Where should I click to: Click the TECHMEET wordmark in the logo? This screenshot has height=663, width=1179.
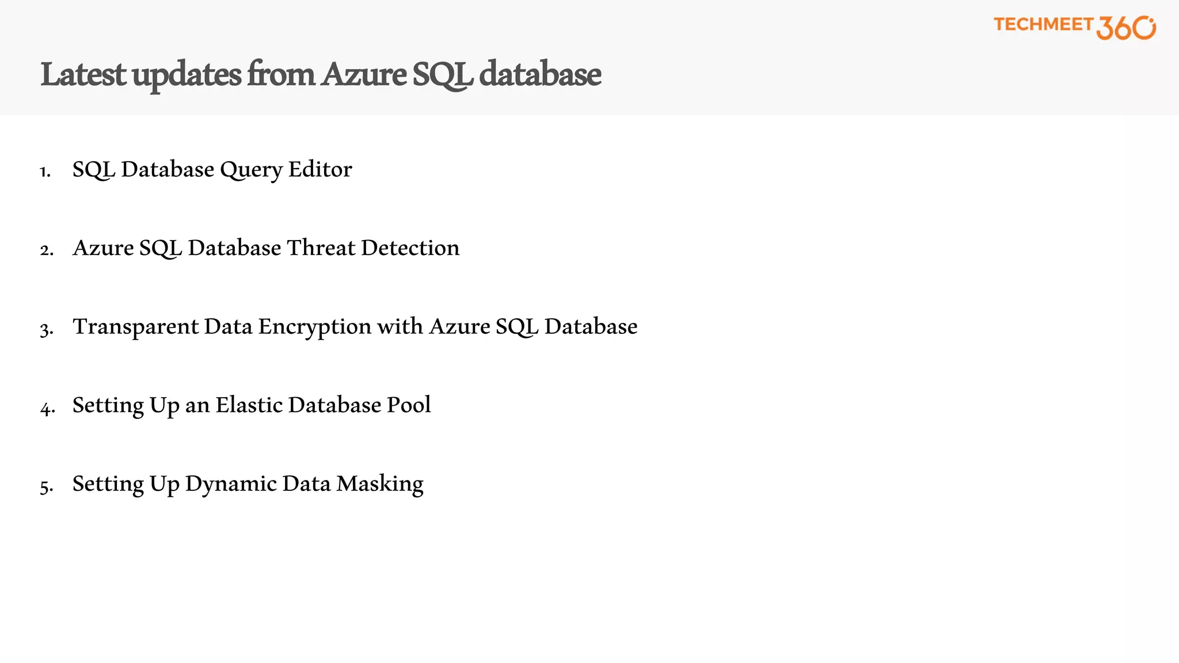[x=1043, y=25]
